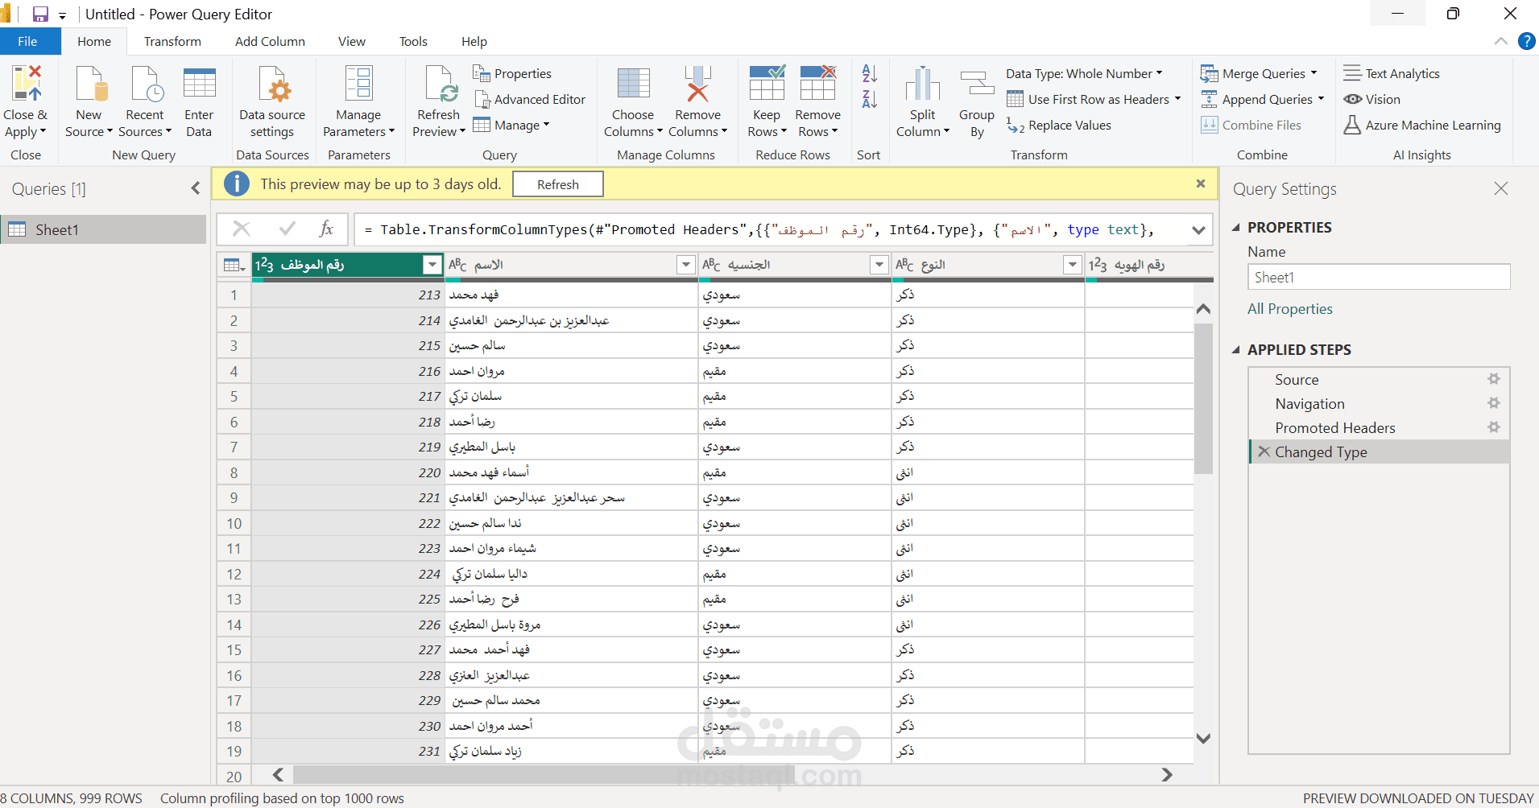Image resolution: width=1539 pixels, height=808 pixels.
Task: Switch to the Add Column tab
Action: click(270, 42)
